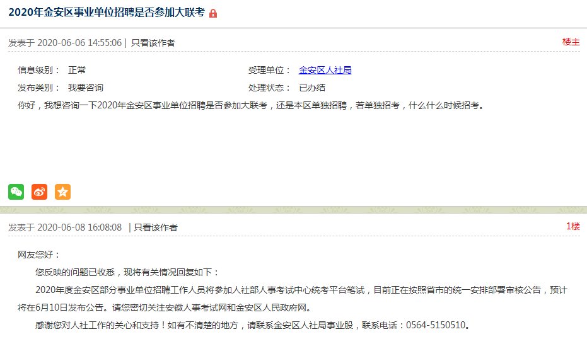Click the 发布类别 label
Image resolution: width=587 pixels, height=356 pixels.
pos(38,88)
